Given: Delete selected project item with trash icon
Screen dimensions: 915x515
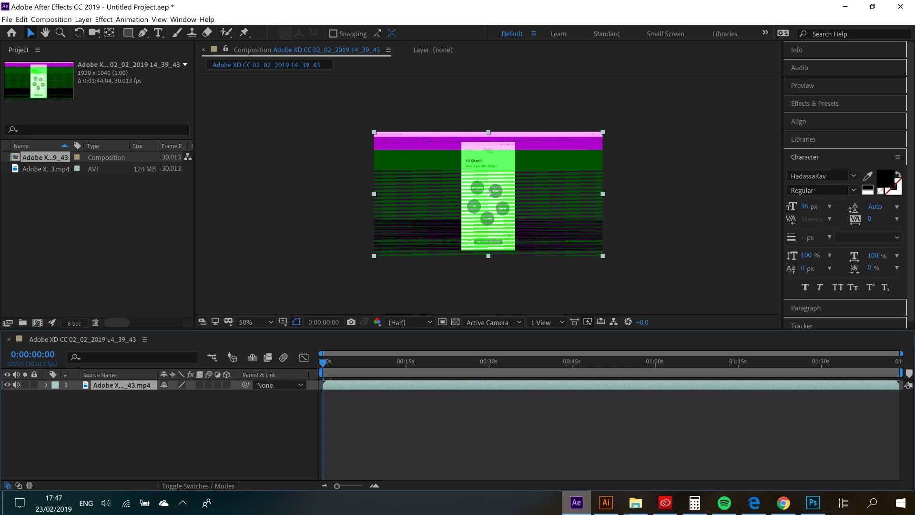Looking at the screenshot, I should pyautogui.click(x=95, y=323).
